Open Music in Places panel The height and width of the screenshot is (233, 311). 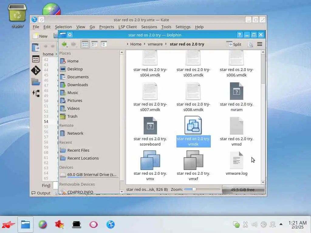pyautogui.click(x=89, y=93)
